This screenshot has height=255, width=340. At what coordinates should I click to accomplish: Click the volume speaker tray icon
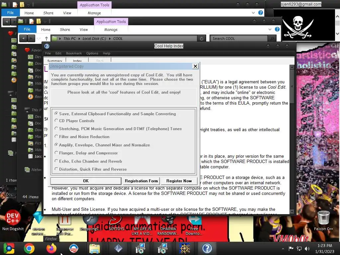pyautogui.click(x=307, y=248)
